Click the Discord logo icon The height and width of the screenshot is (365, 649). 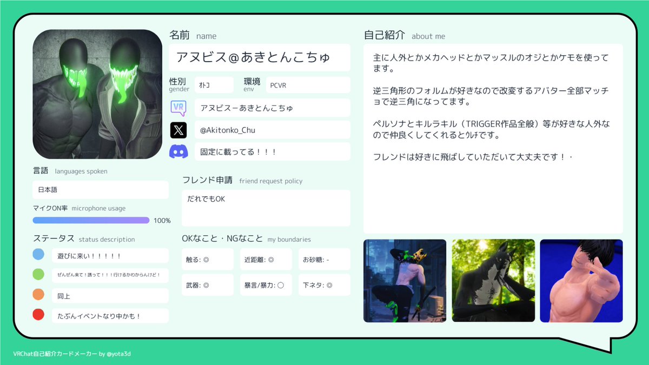(x=179, y=152)
